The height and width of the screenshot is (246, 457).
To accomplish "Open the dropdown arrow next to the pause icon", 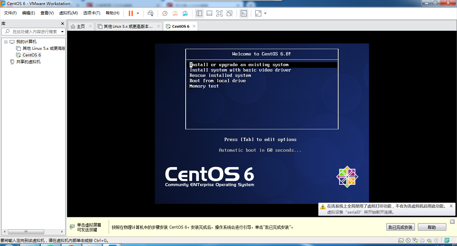I will click(x=138, y=13).
